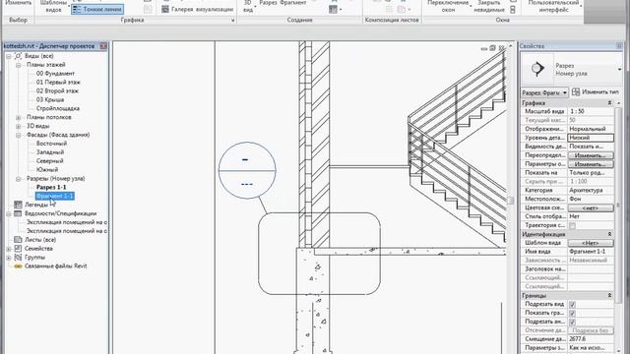
Task: Open the Разрез Номер узла type selector
Action: coord(571,70)
